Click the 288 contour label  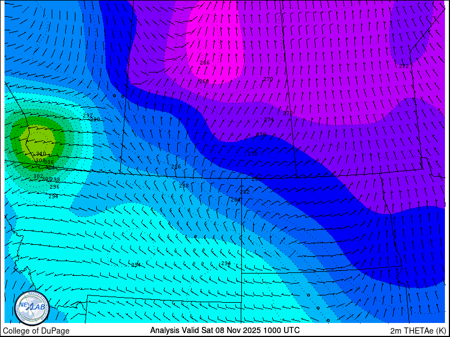tap(184, 186)
